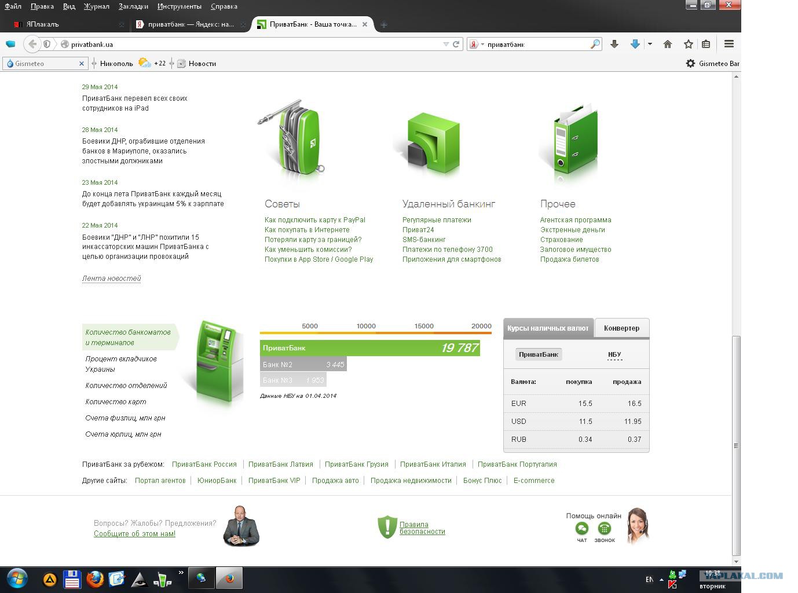
Task: Reload the page with the refresh icon
Action: coord(456,44)
